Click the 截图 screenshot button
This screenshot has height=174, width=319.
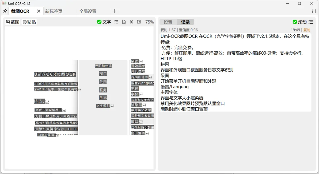coord(13,22)
